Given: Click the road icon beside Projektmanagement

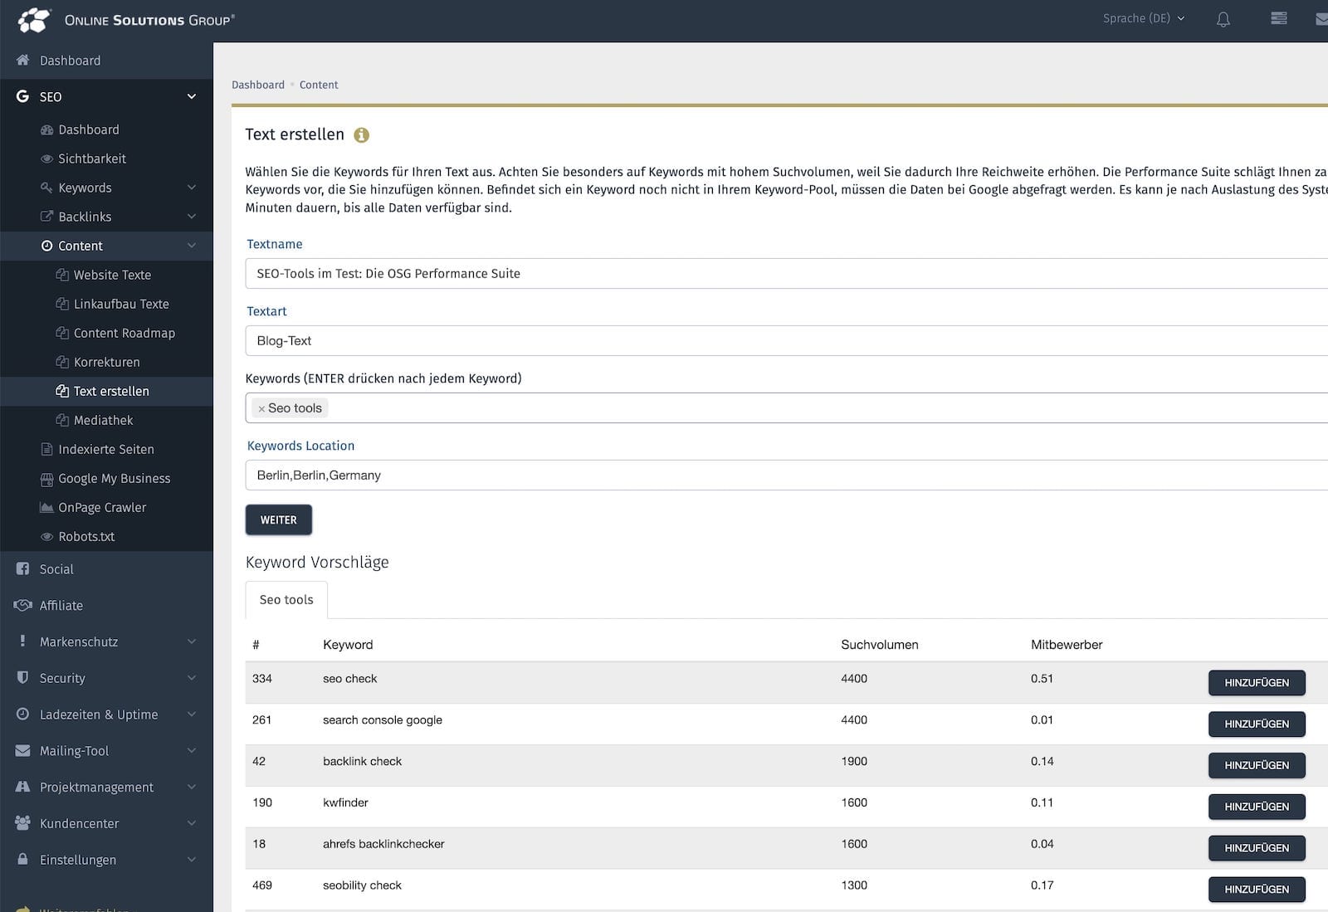Looking at the screenshot, I should [22, 787].
